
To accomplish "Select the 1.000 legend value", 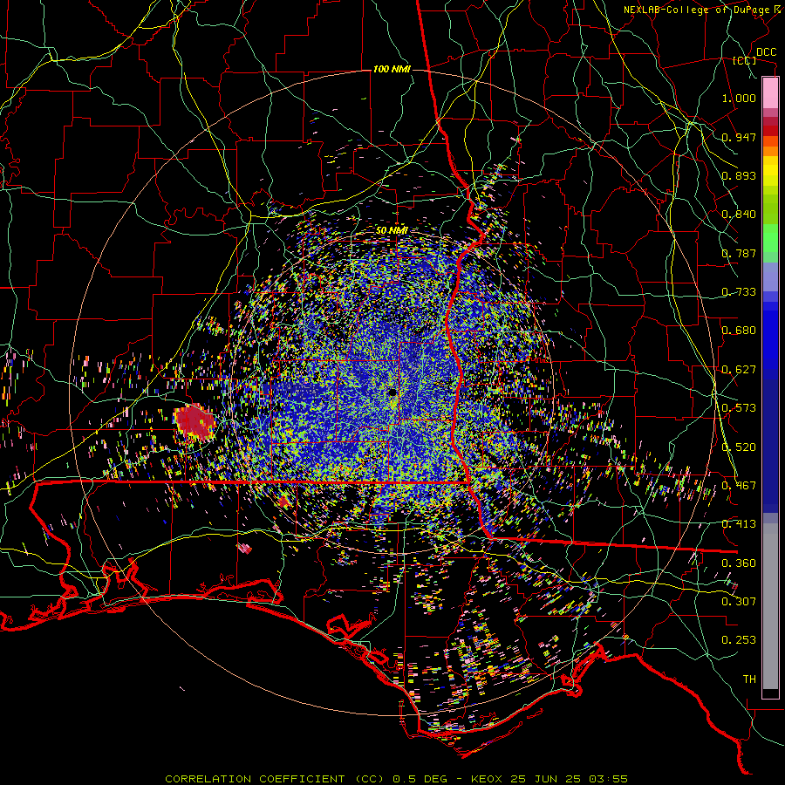I will 739,98.
